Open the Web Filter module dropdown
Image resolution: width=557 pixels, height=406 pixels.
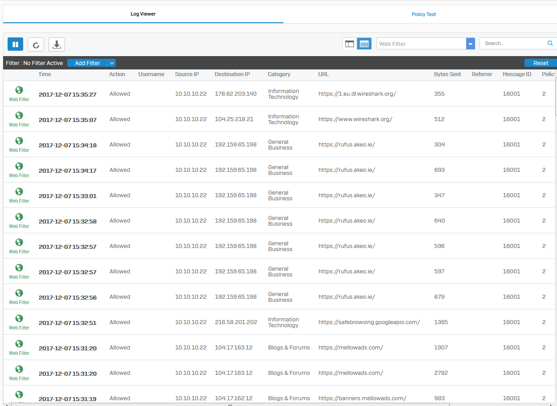tap(470, 44)
